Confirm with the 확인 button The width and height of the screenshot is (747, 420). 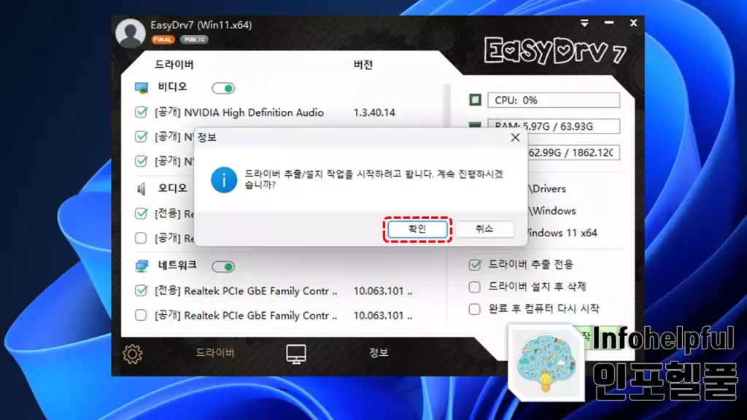417,229
